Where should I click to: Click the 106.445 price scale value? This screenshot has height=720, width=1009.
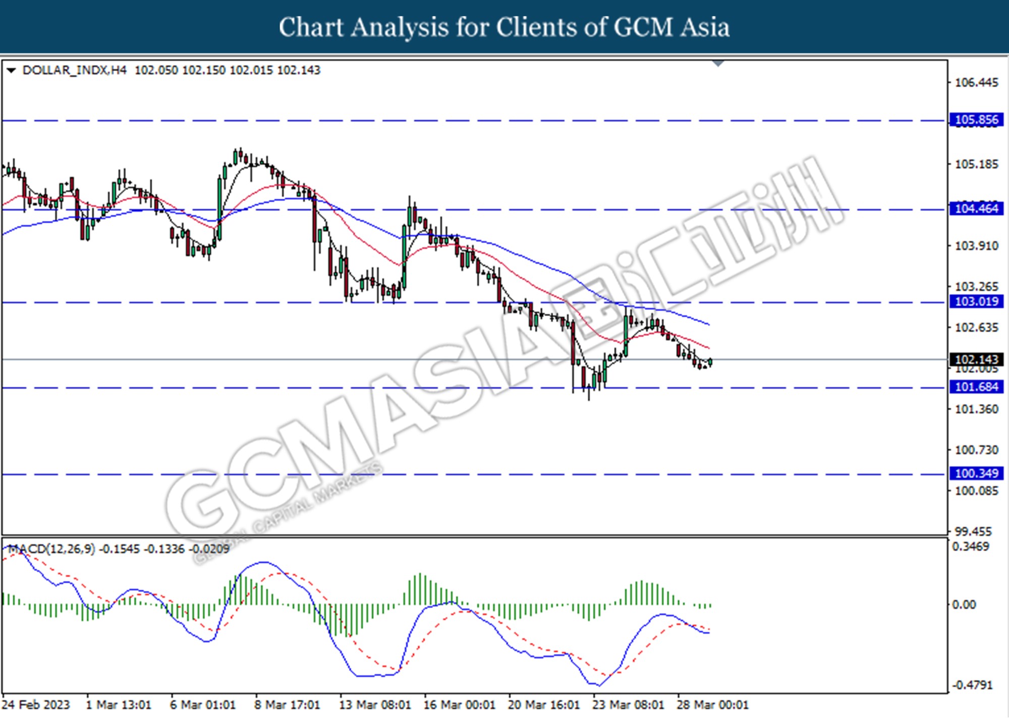coord(976,82)
